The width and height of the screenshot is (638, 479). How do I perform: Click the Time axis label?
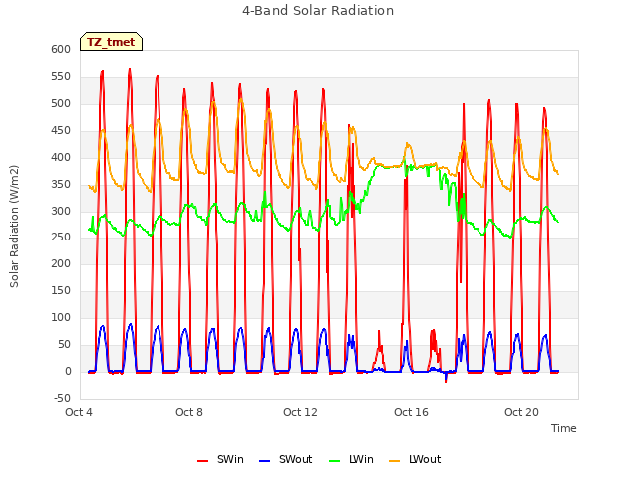564,428
